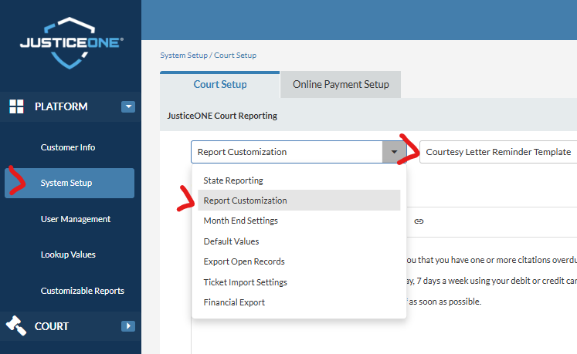Click letter text about debit or credit card

[x=492, y=281]
